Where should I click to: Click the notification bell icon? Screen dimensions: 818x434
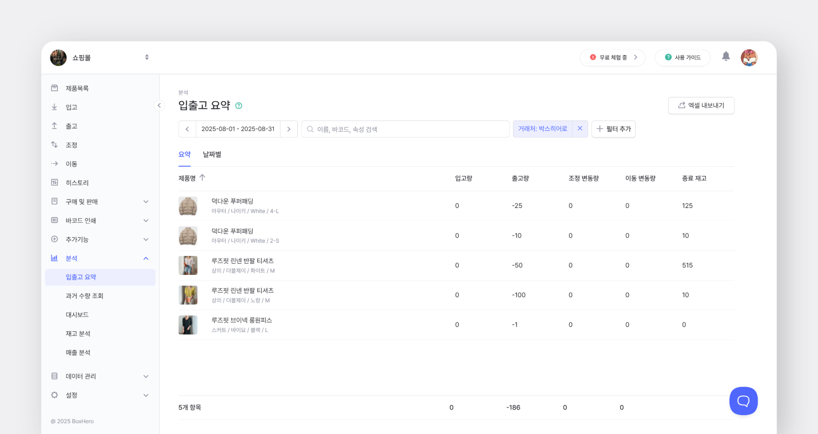726,56
